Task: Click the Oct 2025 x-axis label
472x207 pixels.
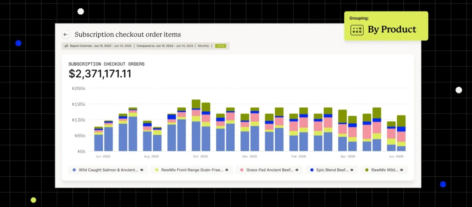Action: [200, 156]
